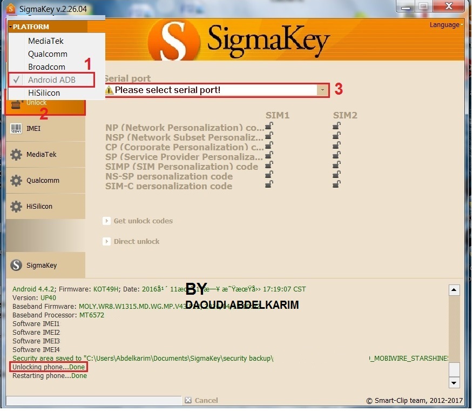Screen dimensions: 473x411
Task: Open the SigmaKey sidebar tab
Action: [45, 266]
